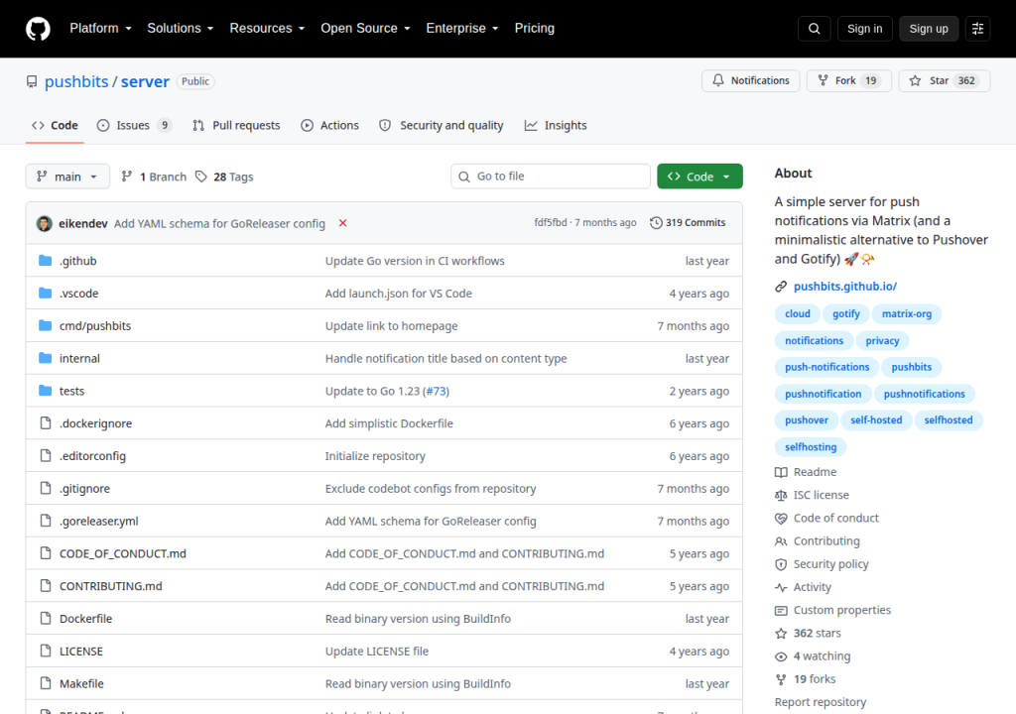The width and height of the screenshot is (1016, 714).
Task: Click the tests folder icon
Action: tap(46, 390)
